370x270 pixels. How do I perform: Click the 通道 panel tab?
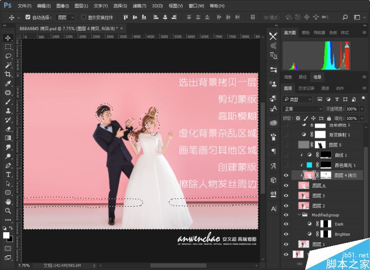[325, 88]
